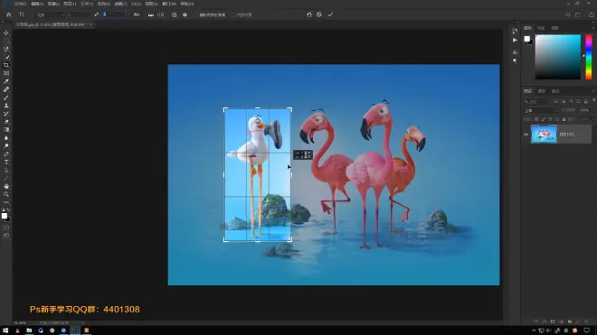Viewport: 597px width, 335px height.
Task: Select the Rectangular Marquee tool
Action: coord(6,41)
